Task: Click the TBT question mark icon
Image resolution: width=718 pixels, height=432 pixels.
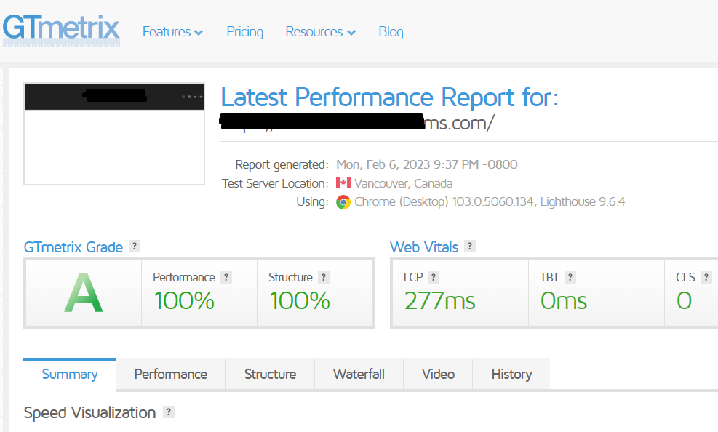Action: point(571,277)
